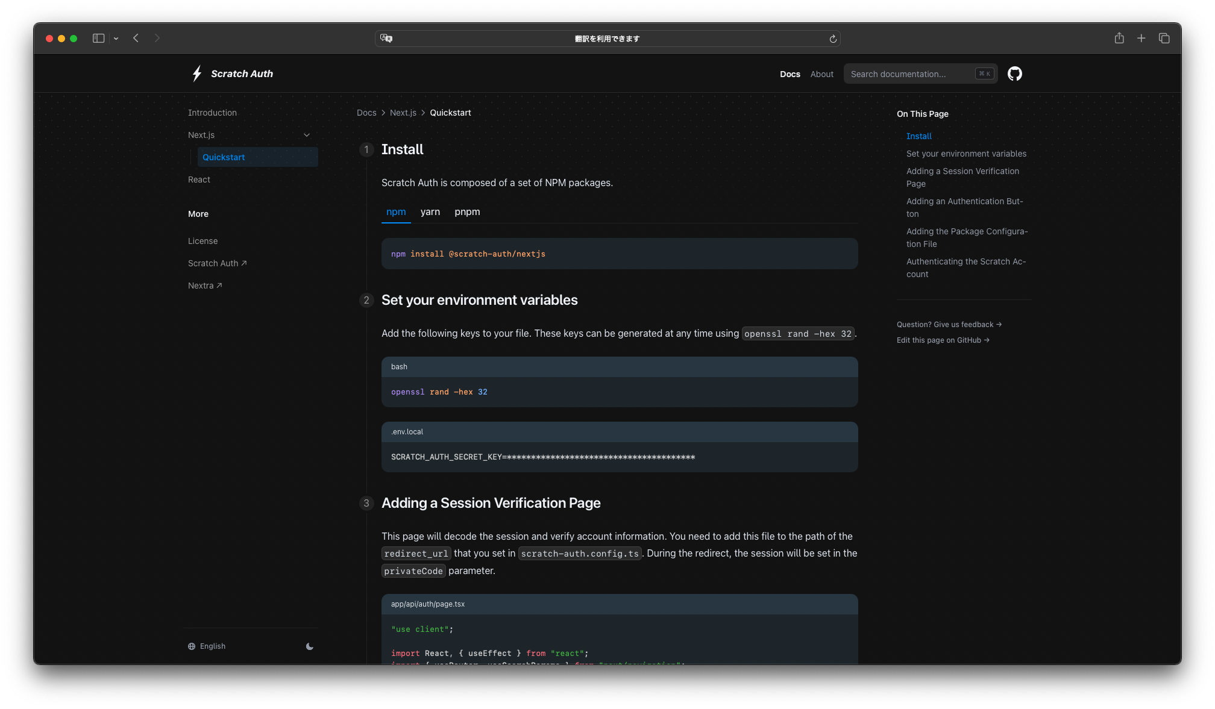
Task: Jump to Adding an Authentication Button
Action: [x=965, y=207]
